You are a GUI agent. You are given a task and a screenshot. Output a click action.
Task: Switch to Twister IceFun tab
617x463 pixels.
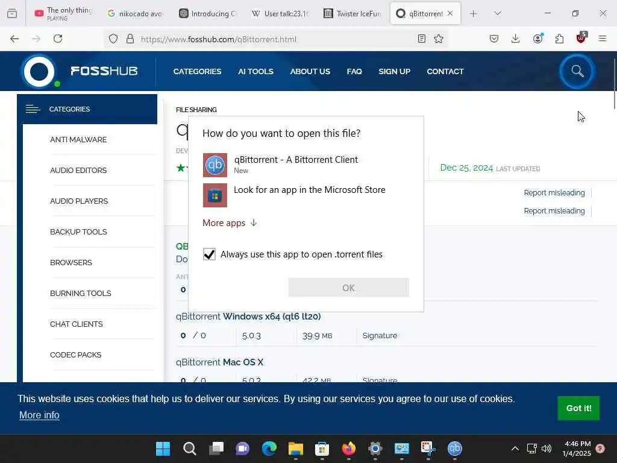(352, 13)
